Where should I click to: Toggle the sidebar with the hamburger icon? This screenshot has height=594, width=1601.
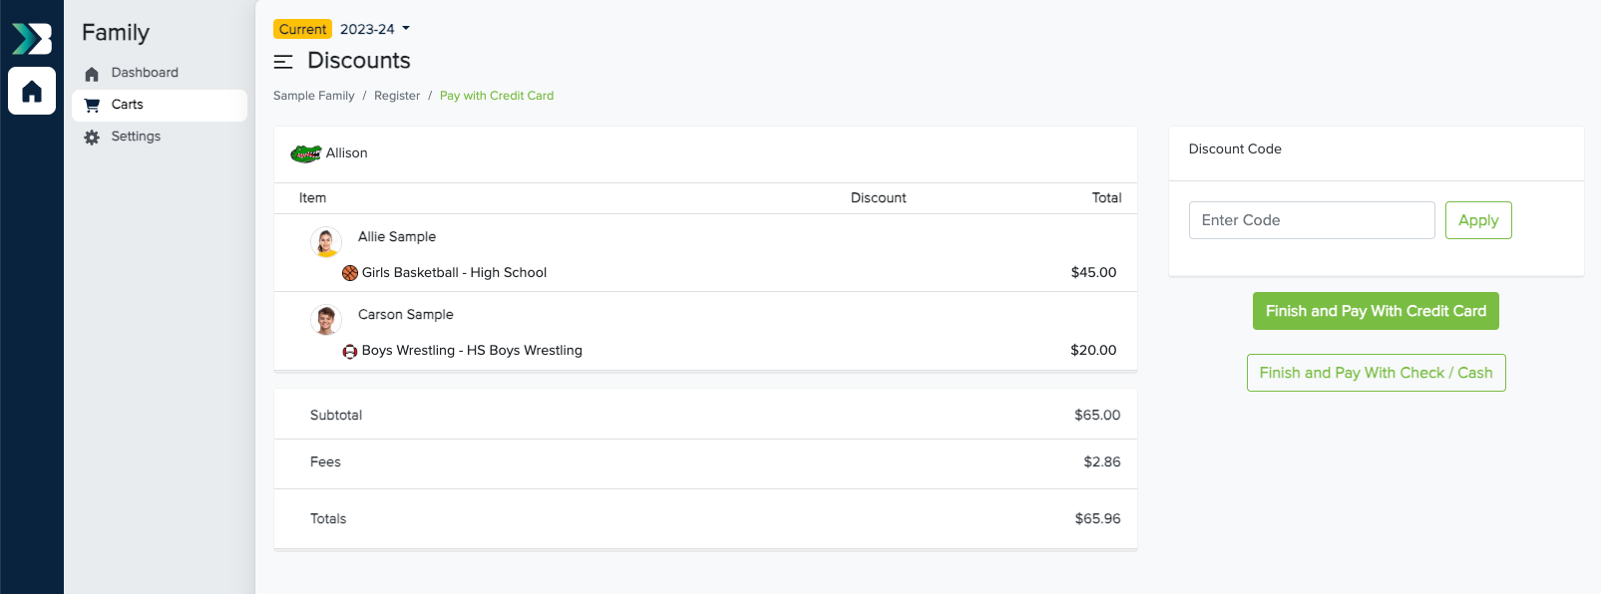pyautogui.click(x=283, y=62)
